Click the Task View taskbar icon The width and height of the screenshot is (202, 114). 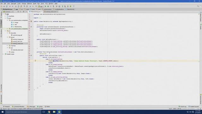click(x=44, y=112)
